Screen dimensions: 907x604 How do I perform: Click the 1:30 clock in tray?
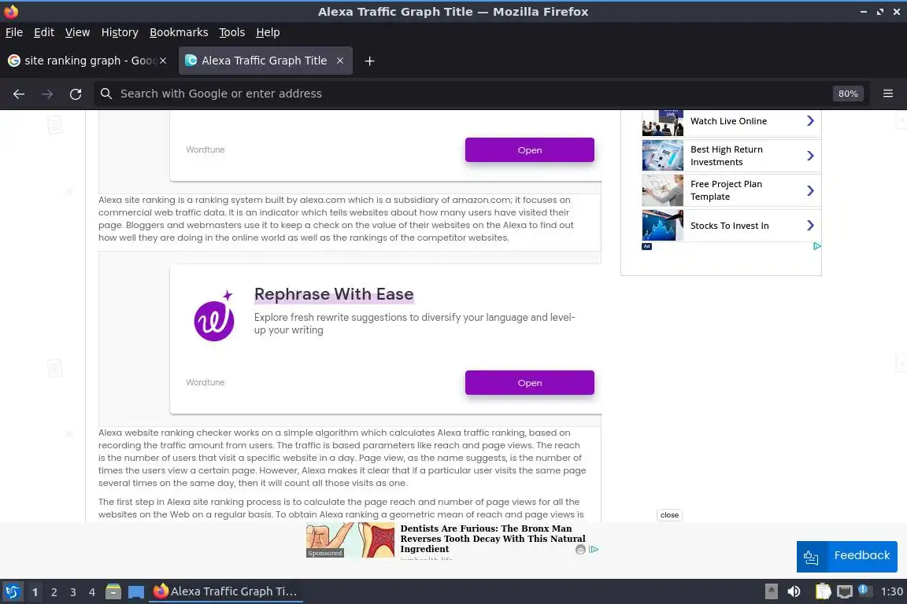(x=891, y=591)
